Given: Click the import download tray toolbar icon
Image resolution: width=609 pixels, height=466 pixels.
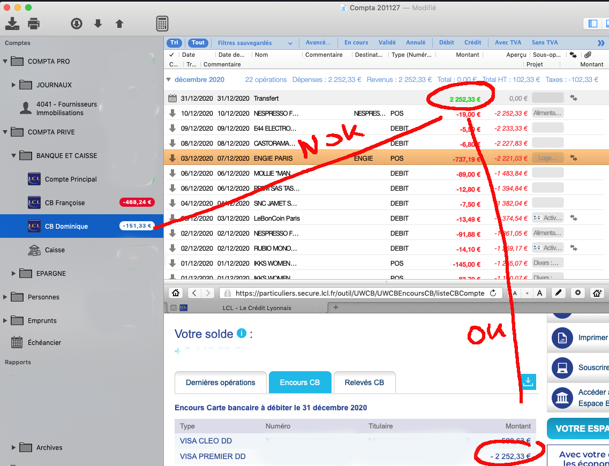Looking at the screenshot, I should [12, 24].
